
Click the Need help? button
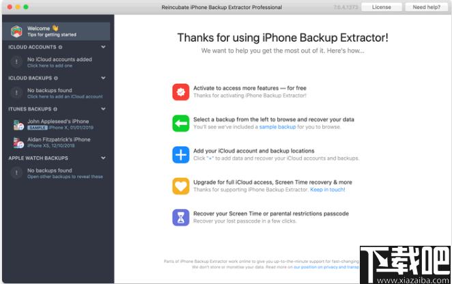tap(426, 8)
